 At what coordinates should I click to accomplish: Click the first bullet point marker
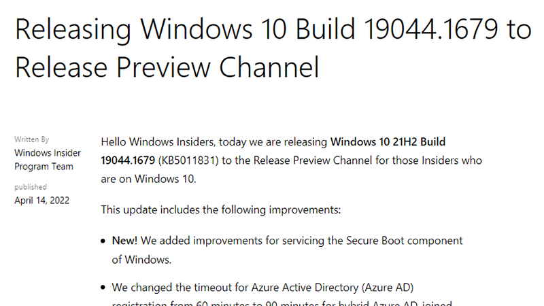click(104, 241)
